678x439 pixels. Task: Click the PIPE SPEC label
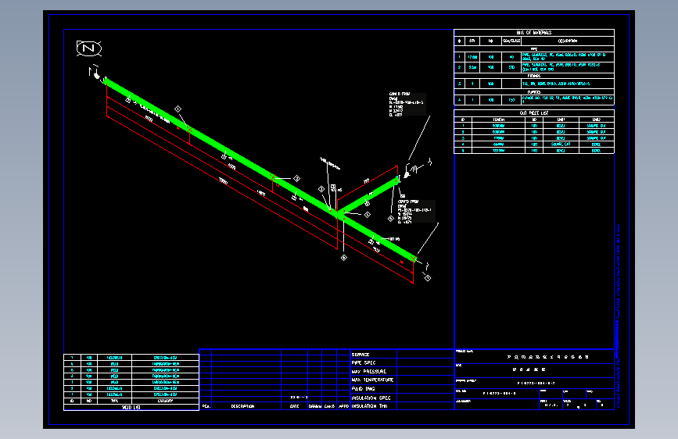(x=364, y=363)
